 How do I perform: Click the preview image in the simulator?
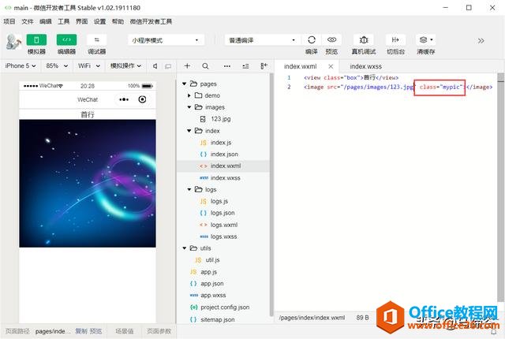(88, 183)
